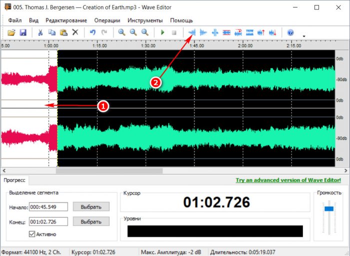This screenshot has height=256, width=350.
Task: Click the waveform icon with blue bars
Action: (249, 33)
